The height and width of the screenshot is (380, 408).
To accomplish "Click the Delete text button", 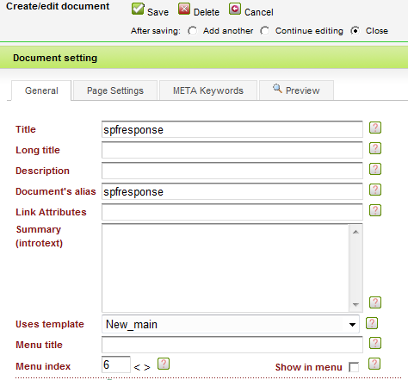I will [207, 12].
